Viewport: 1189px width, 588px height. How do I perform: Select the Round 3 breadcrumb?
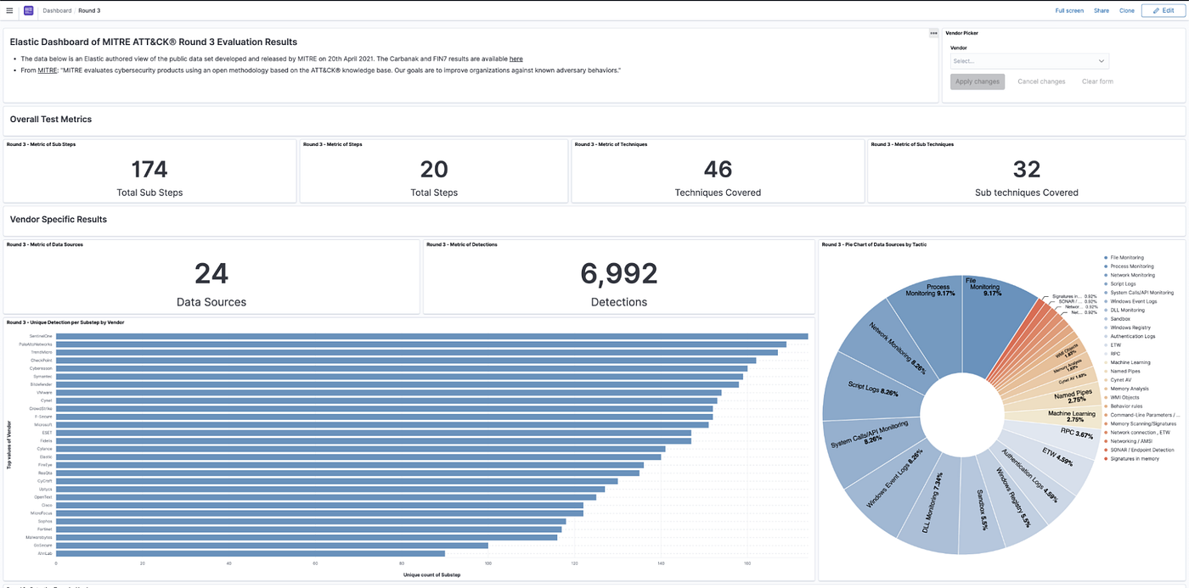pyautogui.click(x=89, y=10)
